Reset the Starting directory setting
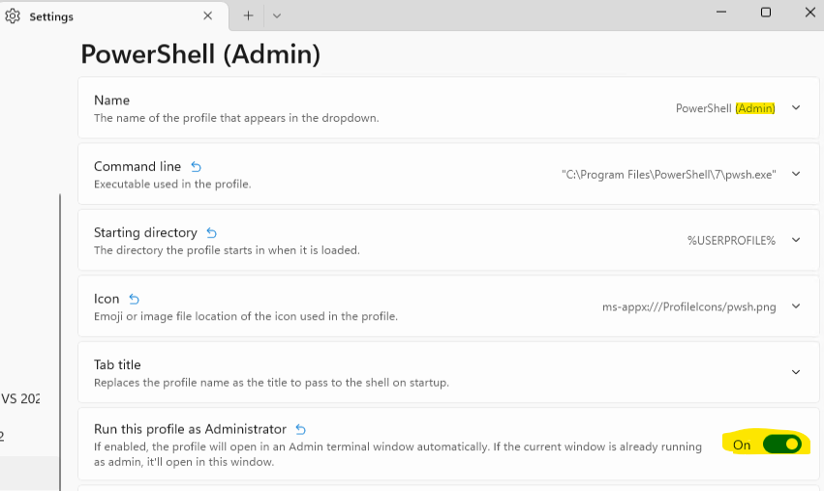The width and height of the screenshot is (824, 491). click(x=212, y=233)
